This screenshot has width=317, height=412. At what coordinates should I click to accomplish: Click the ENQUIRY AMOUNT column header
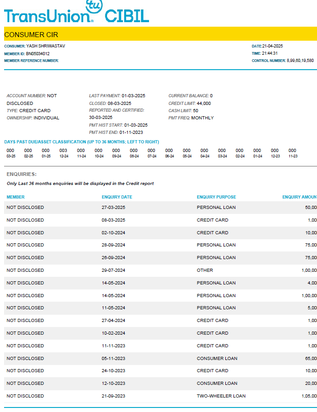coord(299,197)
